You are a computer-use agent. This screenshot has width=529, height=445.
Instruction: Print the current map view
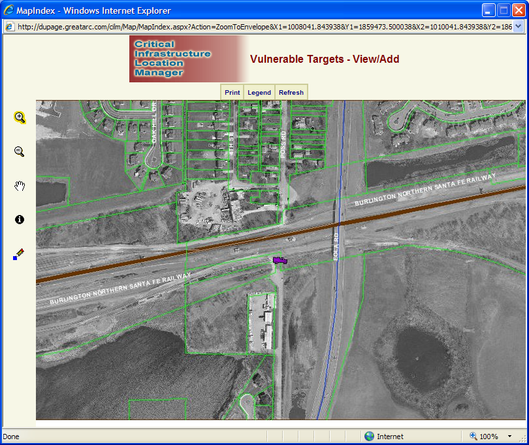coord(232,93)
